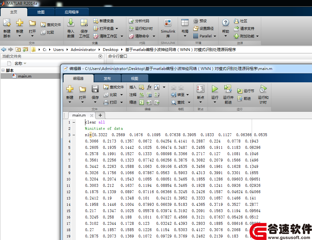312x240 pixels.
Task: Select main.m in Current Folder list
Action: 25,76
